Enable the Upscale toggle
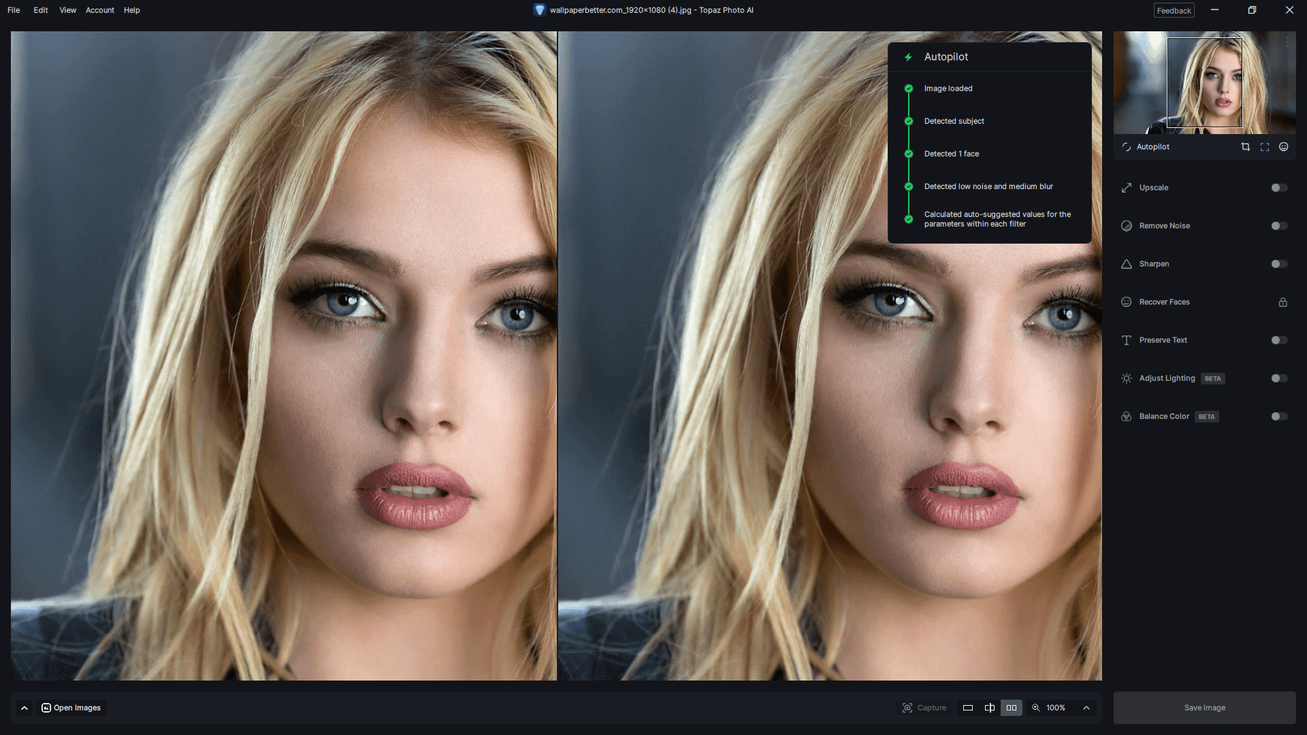1307x735 pixels. 1279,188
